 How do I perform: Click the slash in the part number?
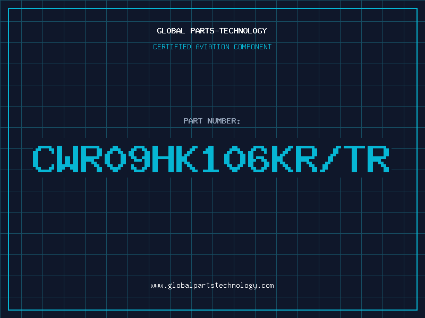(330, 158)
